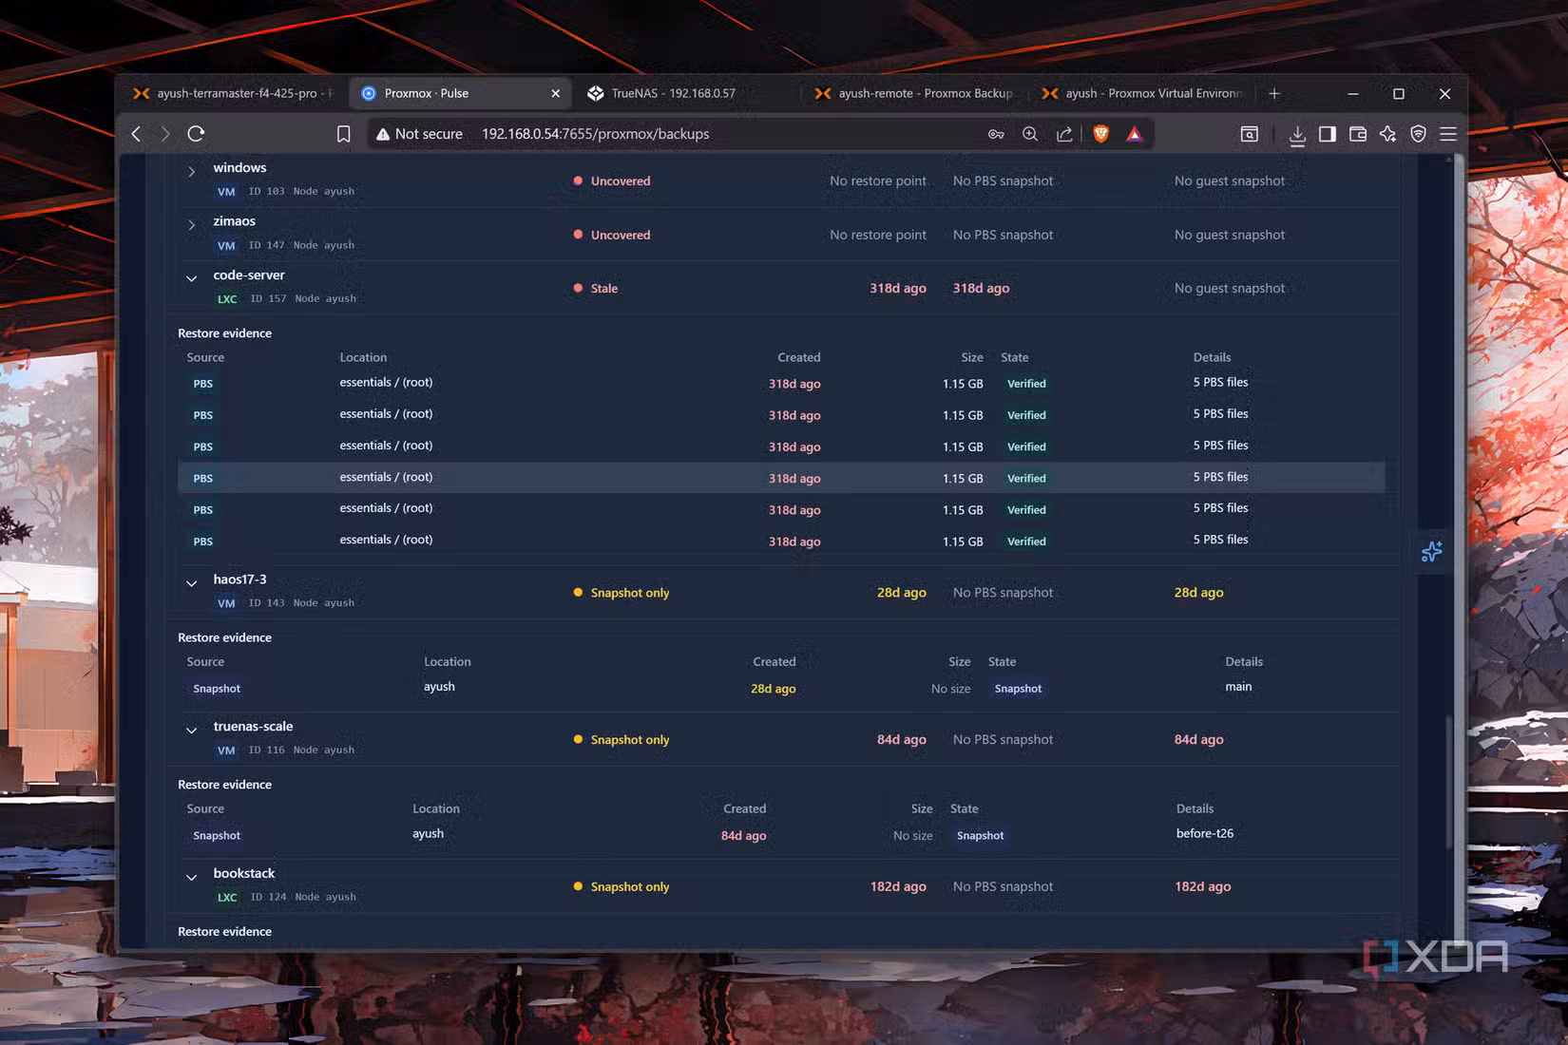
Task: Open a new browser tab
Action: click(x=1274, y=93)
